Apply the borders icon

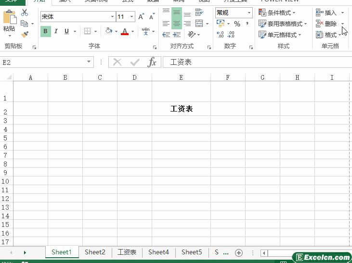pyautogui.click(x=87, y=31)
